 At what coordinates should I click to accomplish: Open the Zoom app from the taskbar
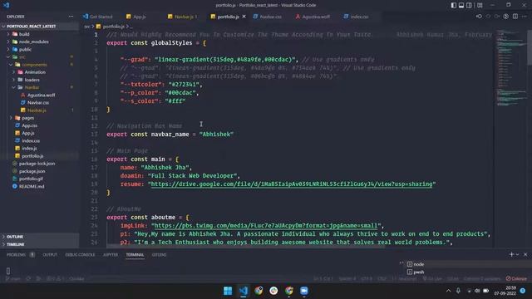(304, 291)
